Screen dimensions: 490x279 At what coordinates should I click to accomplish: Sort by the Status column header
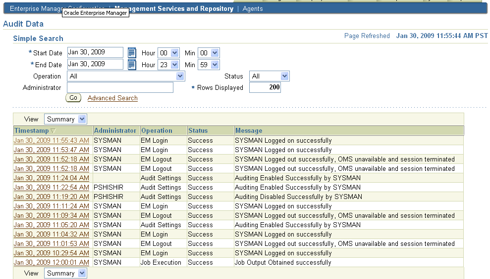(x=198, y=131)
